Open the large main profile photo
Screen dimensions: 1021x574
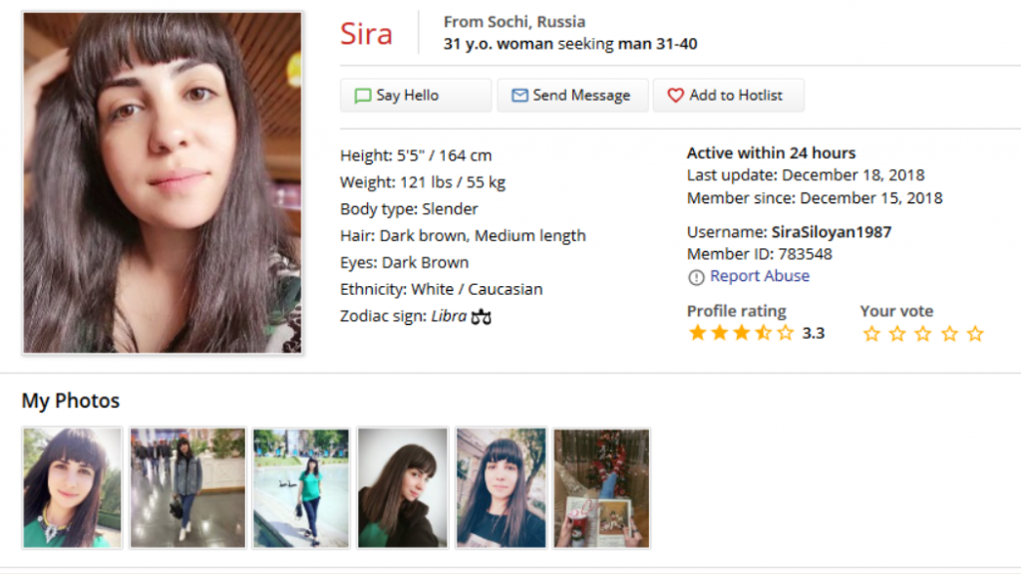point(163,183)
